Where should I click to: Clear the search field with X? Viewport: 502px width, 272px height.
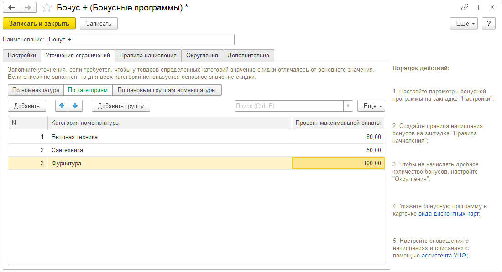tap(348, 106)
